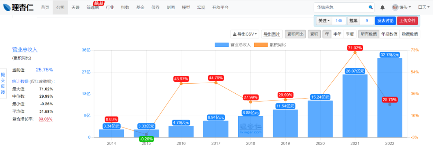Click the 拉黑 button
This screenshot has width=433, height=157.
[354, 21]
